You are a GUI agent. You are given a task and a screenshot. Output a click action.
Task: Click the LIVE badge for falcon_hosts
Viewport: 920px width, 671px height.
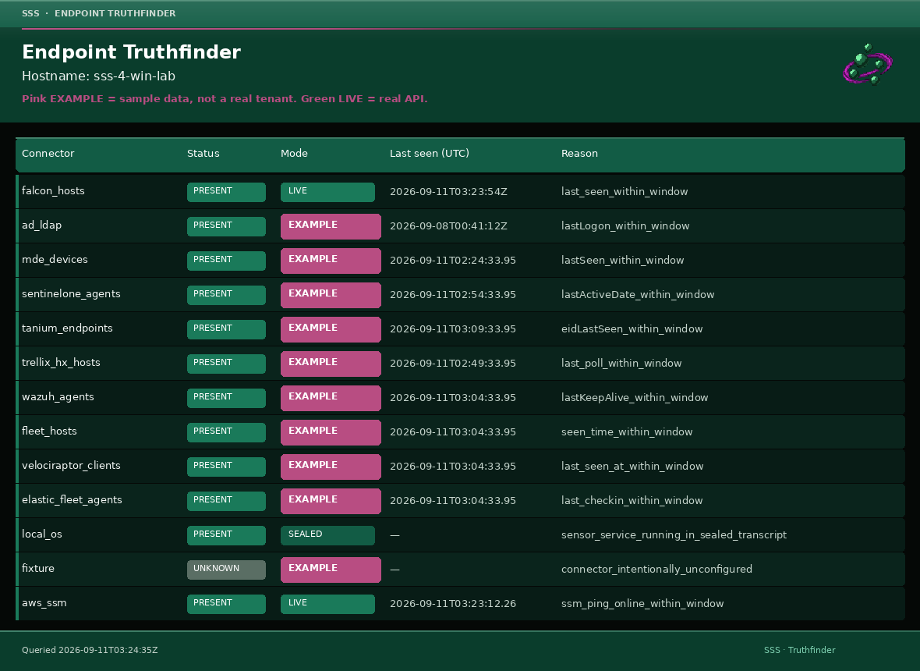tap(327, 192)
